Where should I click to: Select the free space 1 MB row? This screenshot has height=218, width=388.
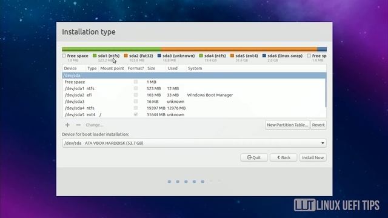[x=194, y=82]
